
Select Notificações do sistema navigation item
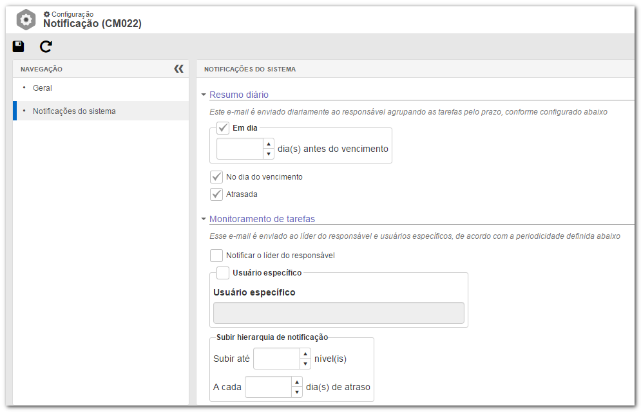pos(101,111)
